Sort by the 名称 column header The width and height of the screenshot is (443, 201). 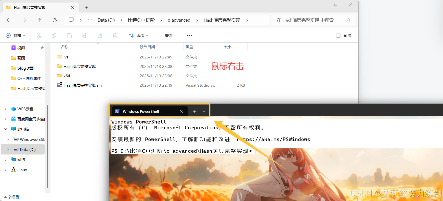click(x=64, y=47)
